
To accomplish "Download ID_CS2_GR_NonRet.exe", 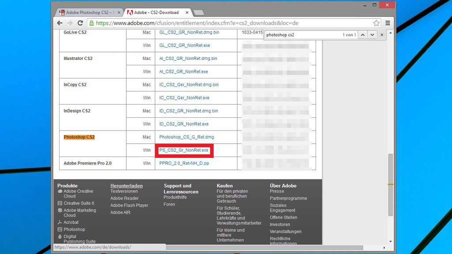I will point(184,124).
